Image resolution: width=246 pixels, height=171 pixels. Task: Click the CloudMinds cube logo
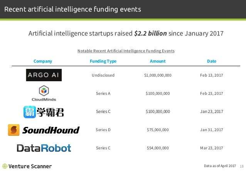pos(43,91)
